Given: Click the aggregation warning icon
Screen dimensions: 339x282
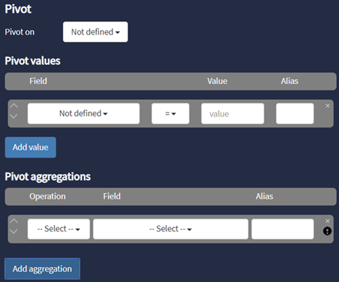Looking at the screenshot, I should tap(327, 231).
